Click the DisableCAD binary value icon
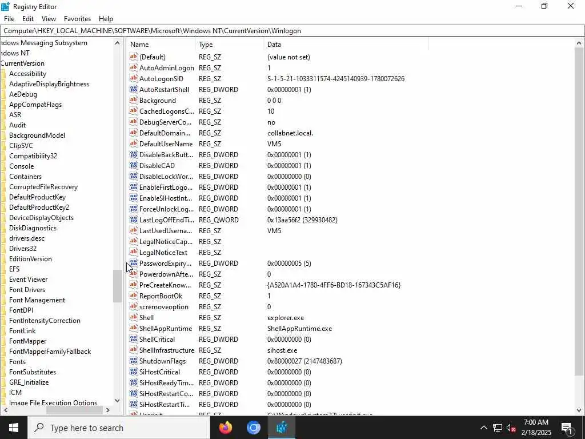The image size is (585, 439). coord(133,165)
